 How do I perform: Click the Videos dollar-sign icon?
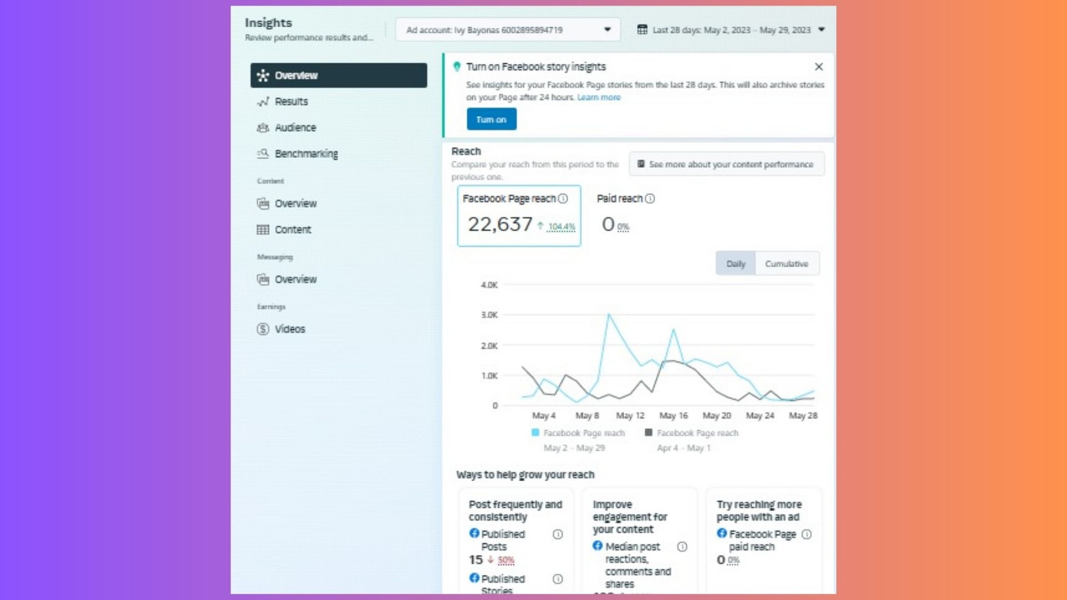(x=263, y=329)
